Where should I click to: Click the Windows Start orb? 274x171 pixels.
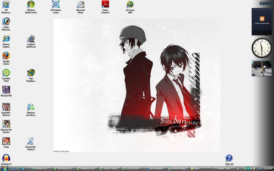(x=4, y=168)
